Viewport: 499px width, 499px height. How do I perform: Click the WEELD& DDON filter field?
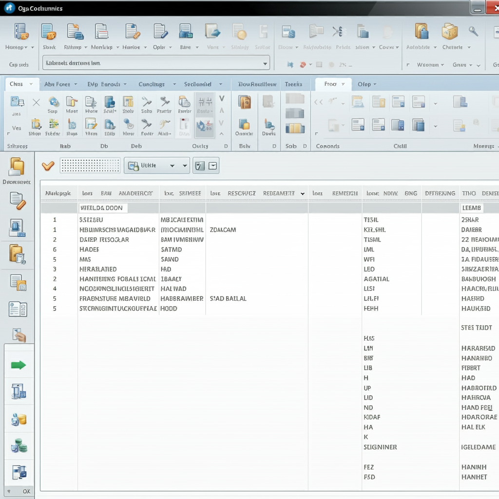click(x=103, y=208)
